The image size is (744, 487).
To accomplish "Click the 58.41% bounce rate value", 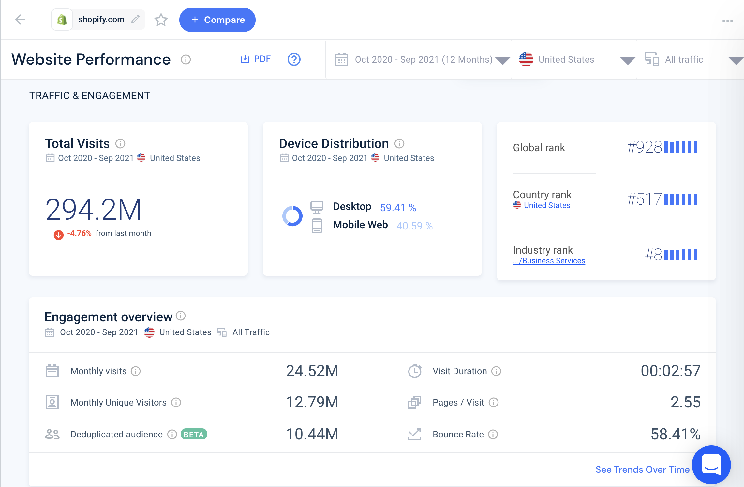I will 676,434.
